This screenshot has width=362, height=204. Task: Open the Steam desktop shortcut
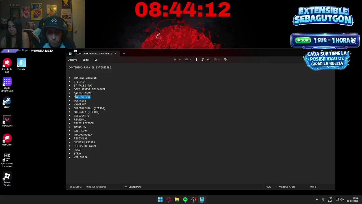coord(7,102)
